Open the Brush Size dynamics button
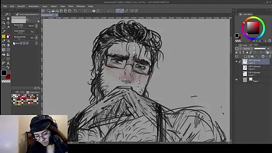The height and width of the screenshot is (153, 272). (x=37, y=26)
